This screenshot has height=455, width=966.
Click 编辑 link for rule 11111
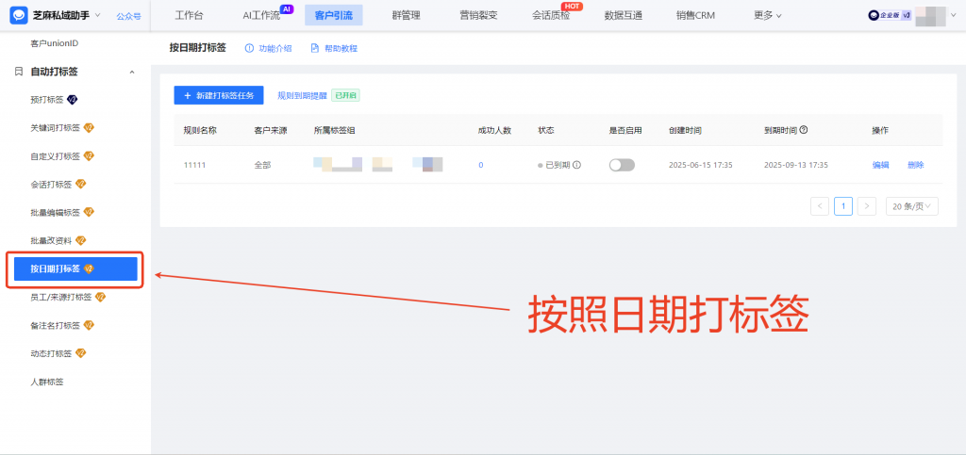pos(880,165)
